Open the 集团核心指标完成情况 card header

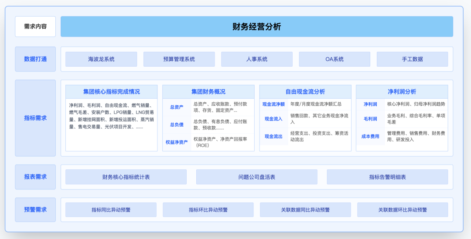pyautogui.click(x=111, y=92)
